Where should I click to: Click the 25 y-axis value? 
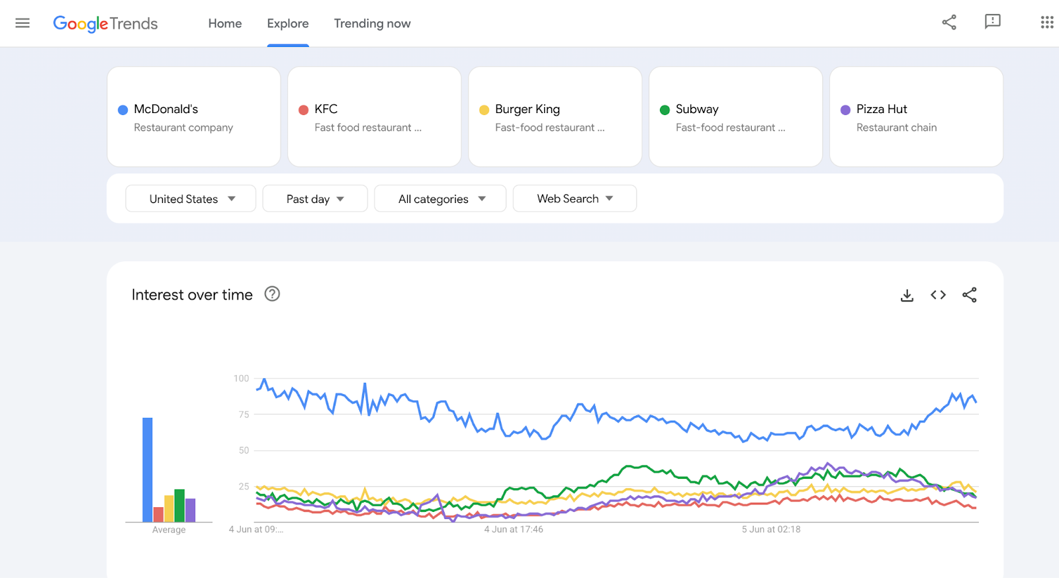click(x=244, y=487)
